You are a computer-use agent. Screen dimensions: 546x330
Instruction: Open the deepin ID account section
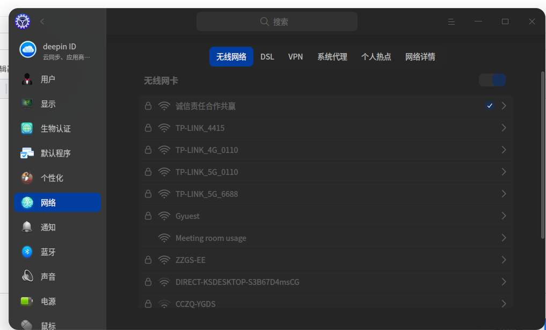point(57,51)
